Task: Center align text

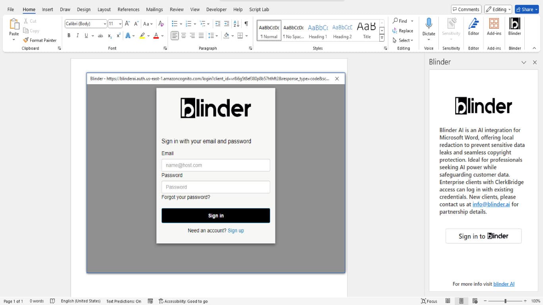Action: point(184,36)
